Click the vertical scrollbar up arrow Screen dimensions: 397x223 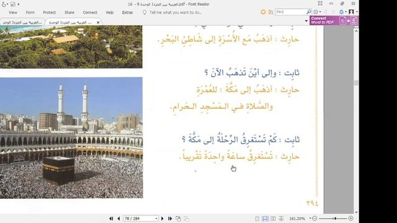[356, 31]
